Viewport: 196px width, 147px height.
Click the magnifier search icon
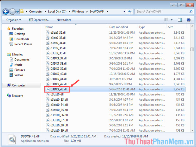point(191,12)
